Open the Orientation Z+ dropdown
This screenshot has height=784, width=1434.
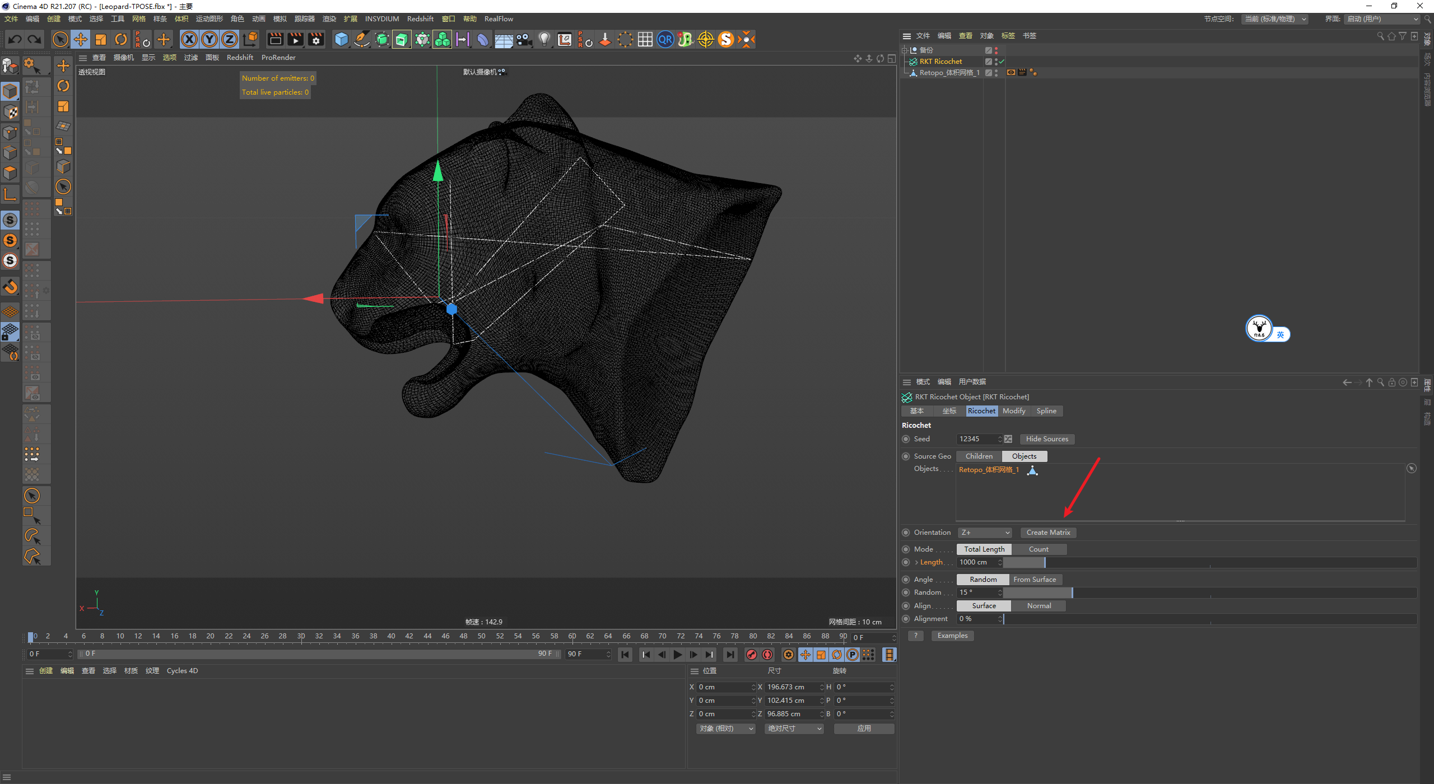tap(984, 533)
